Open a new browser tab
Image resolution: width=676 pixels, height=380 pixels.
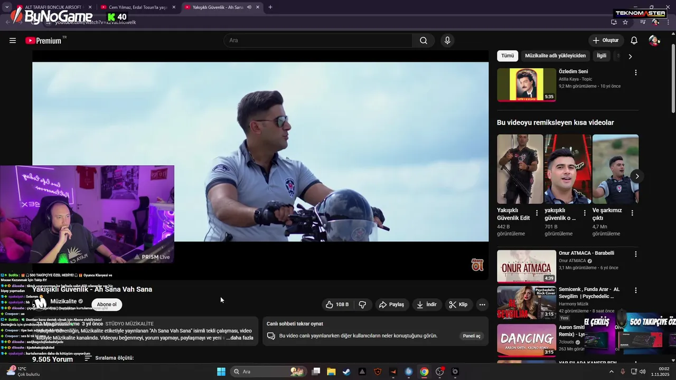point(270,7)
